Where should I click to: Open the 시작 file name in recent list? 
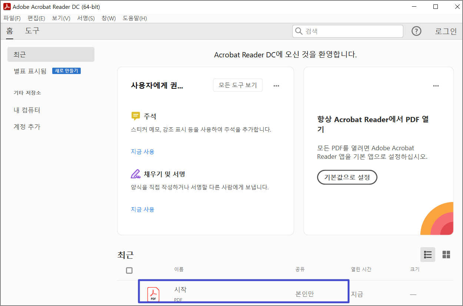pyautogui.click(x=180, y=290)
